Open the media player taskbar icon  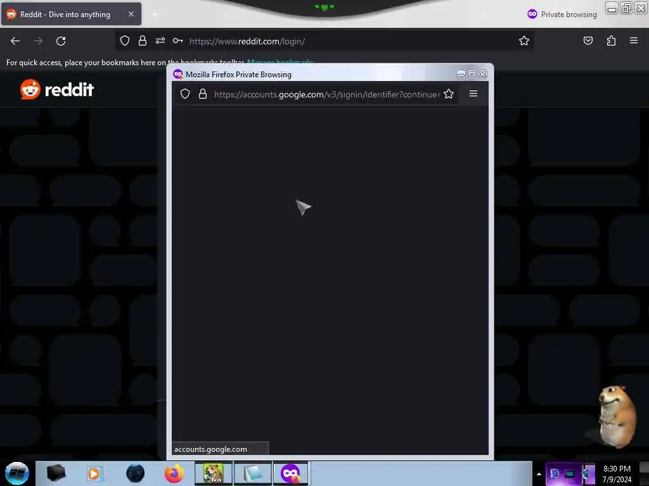(94, 473)
